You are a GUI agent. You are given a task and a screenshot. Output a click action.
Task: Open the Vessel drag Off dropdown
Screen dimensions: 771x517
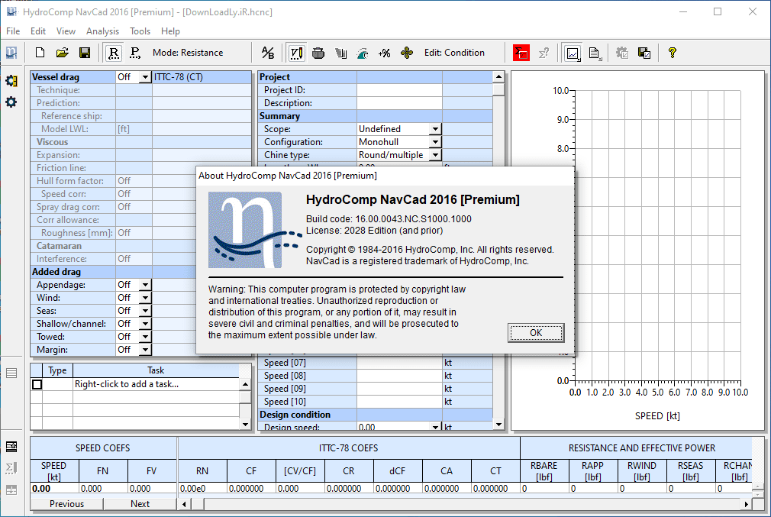(145, 77)
